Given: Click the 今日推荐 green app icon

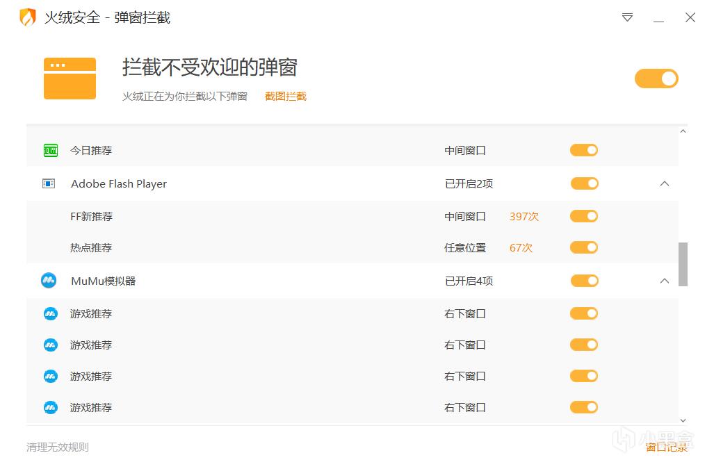Looking at the screenshot, I should pos(50,150).
